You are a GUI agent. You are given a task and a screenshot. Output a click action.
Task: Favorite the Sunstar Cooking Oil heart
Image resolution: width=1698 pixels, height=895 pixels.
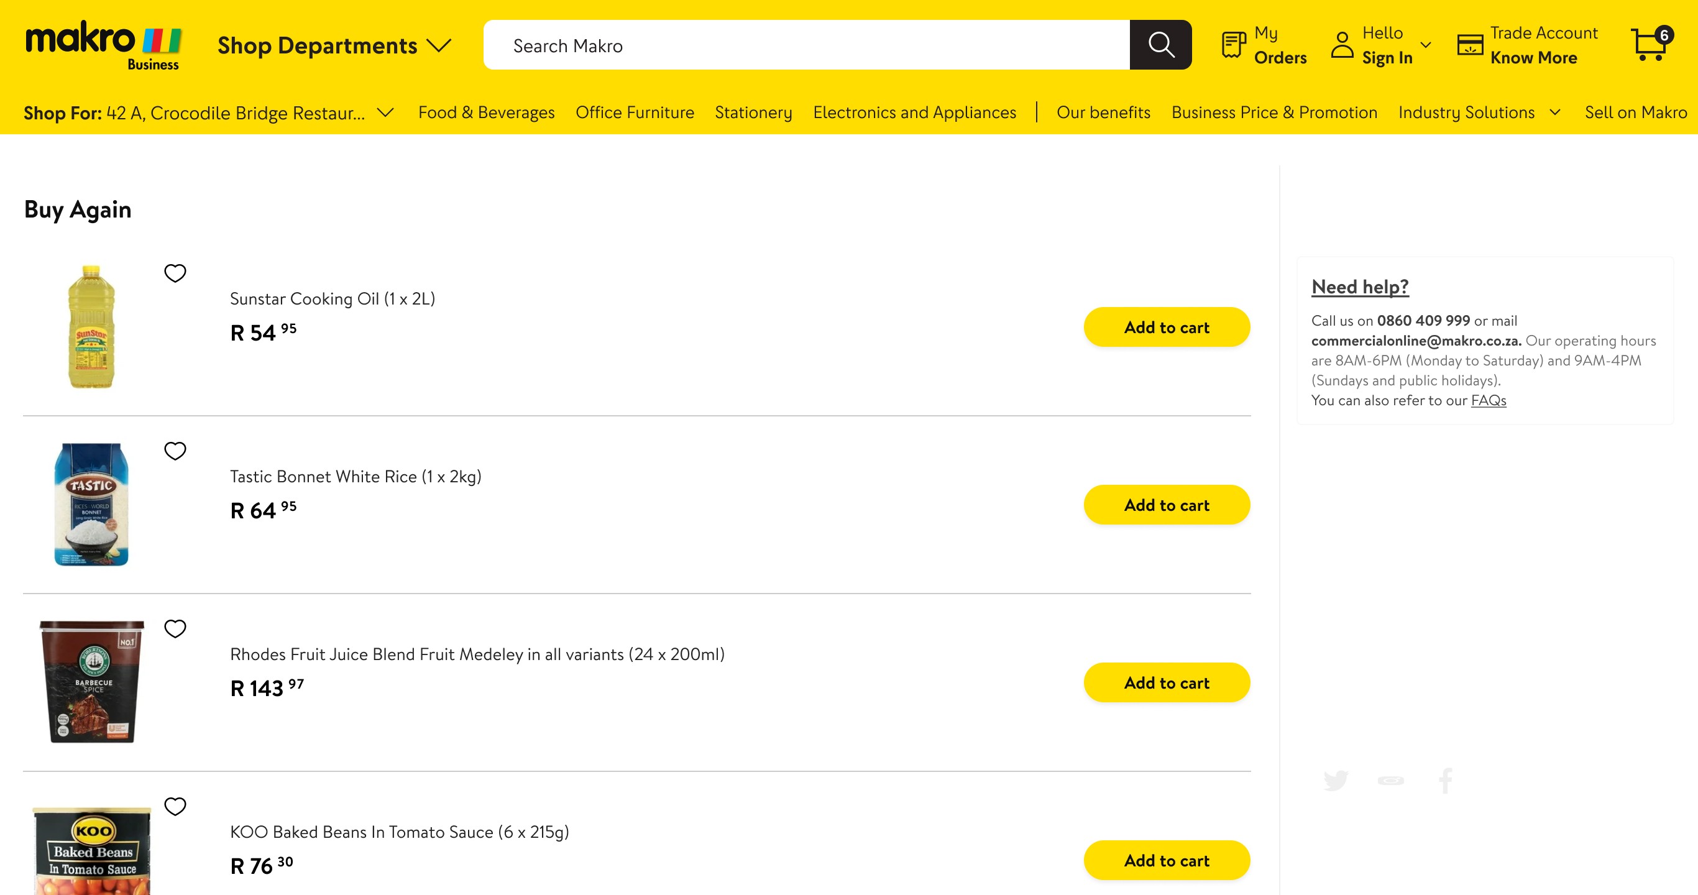[x=175, y=273]
